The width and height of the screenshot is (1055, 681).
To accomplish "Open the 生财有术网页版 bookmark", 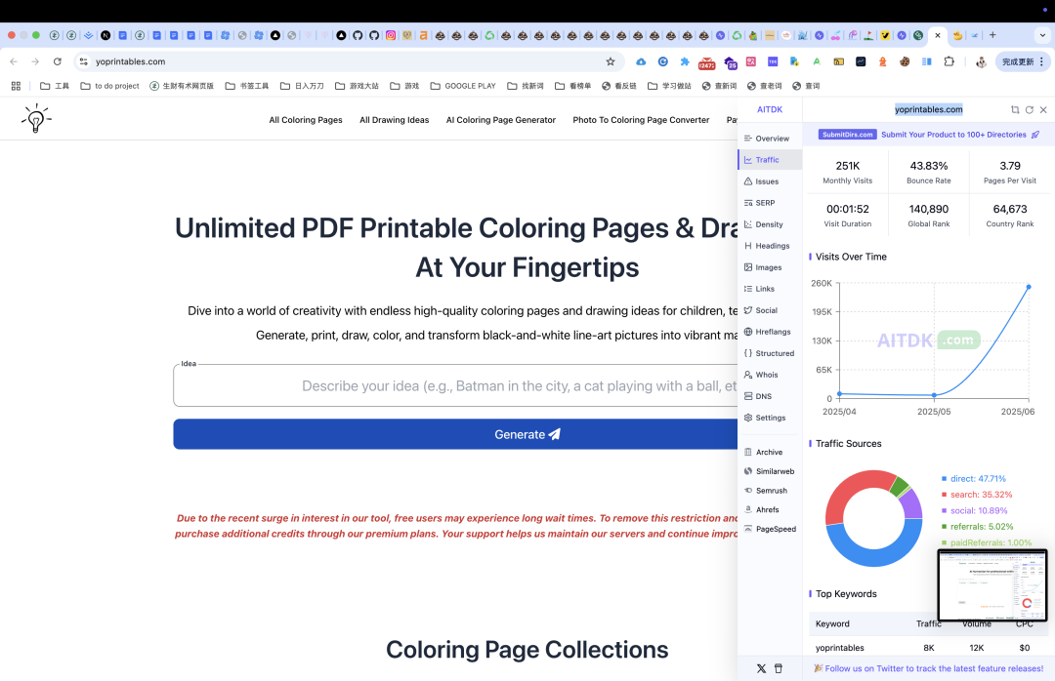I will click(x=182, y=86).
